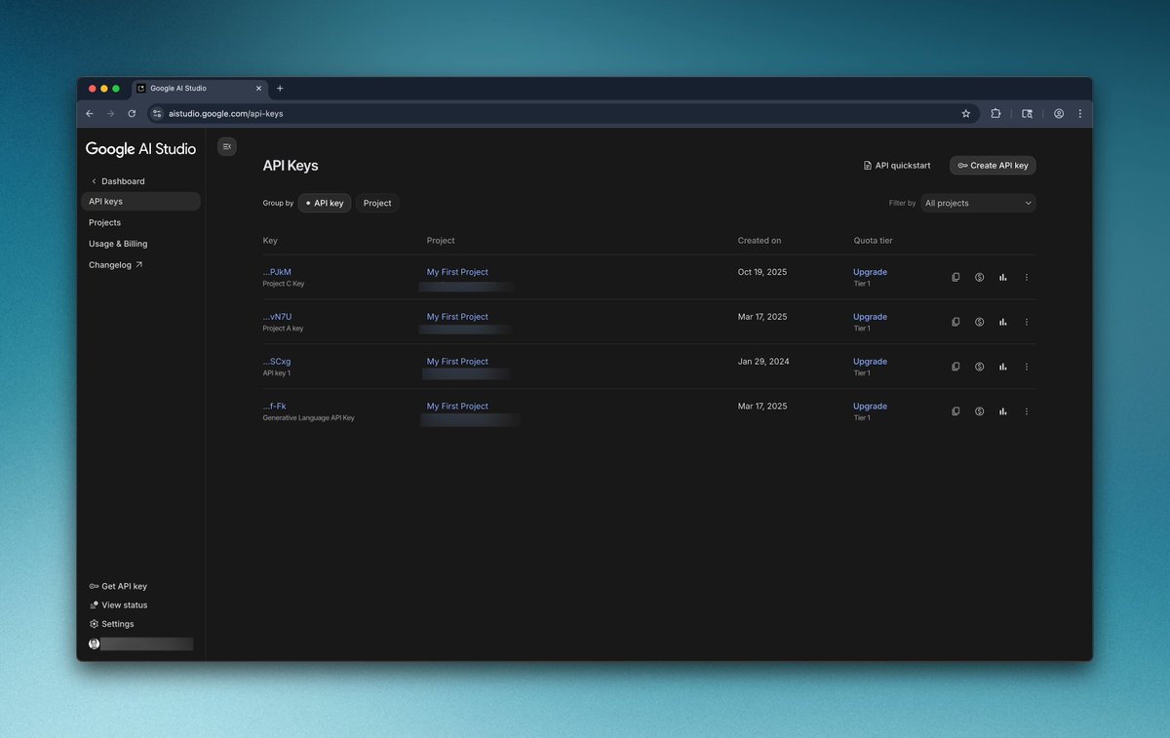
Task: Reload the page in the browser
Action: [x=132, y=113]
